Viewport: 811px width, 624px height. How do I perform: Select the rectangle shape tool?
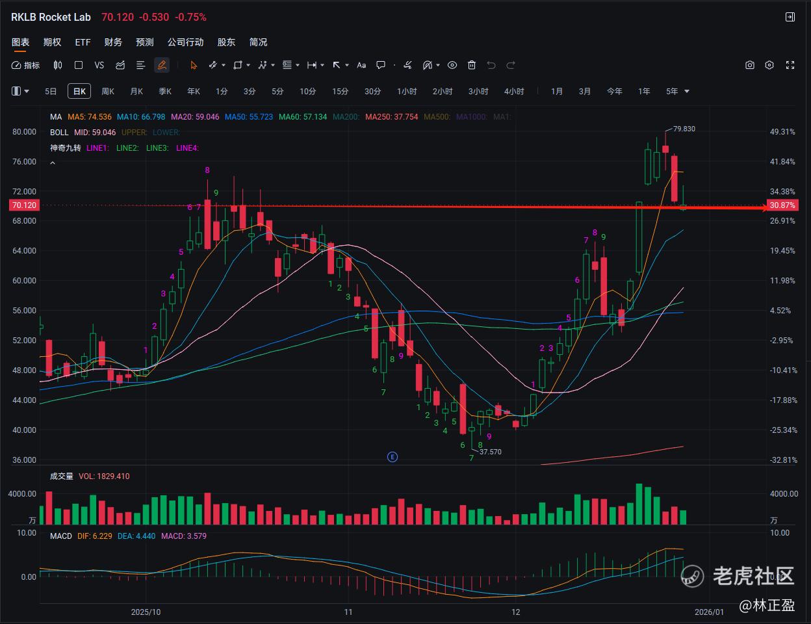coord(238,65)
